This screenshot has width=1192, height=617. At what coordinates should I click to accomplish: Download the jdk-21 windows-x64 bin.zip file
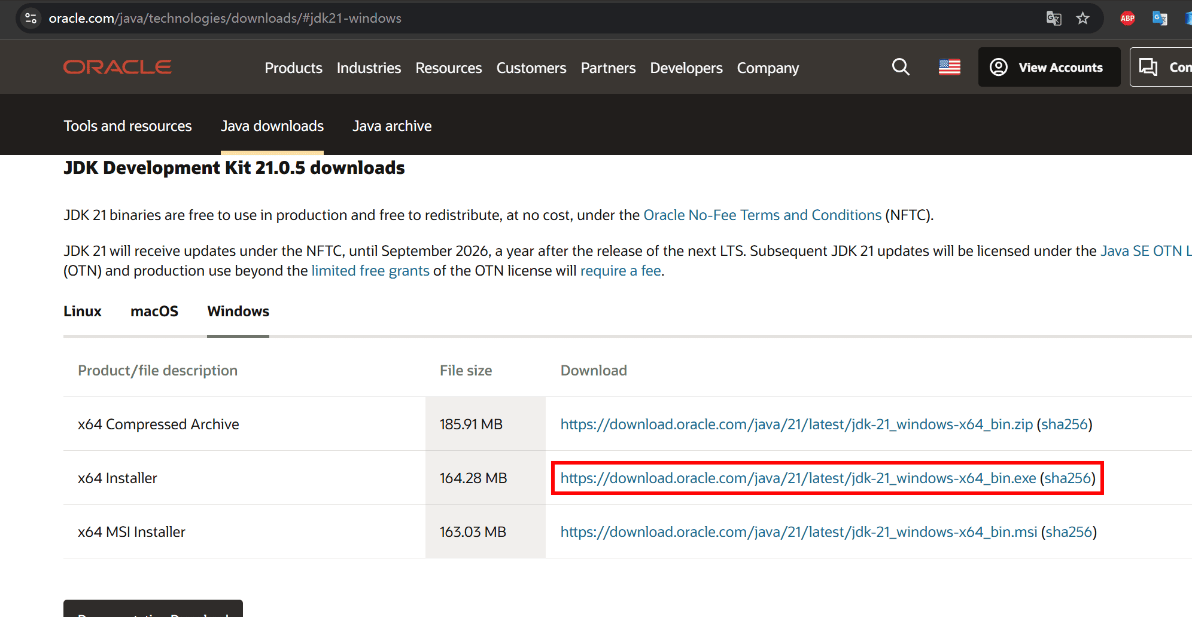point(796,424)
